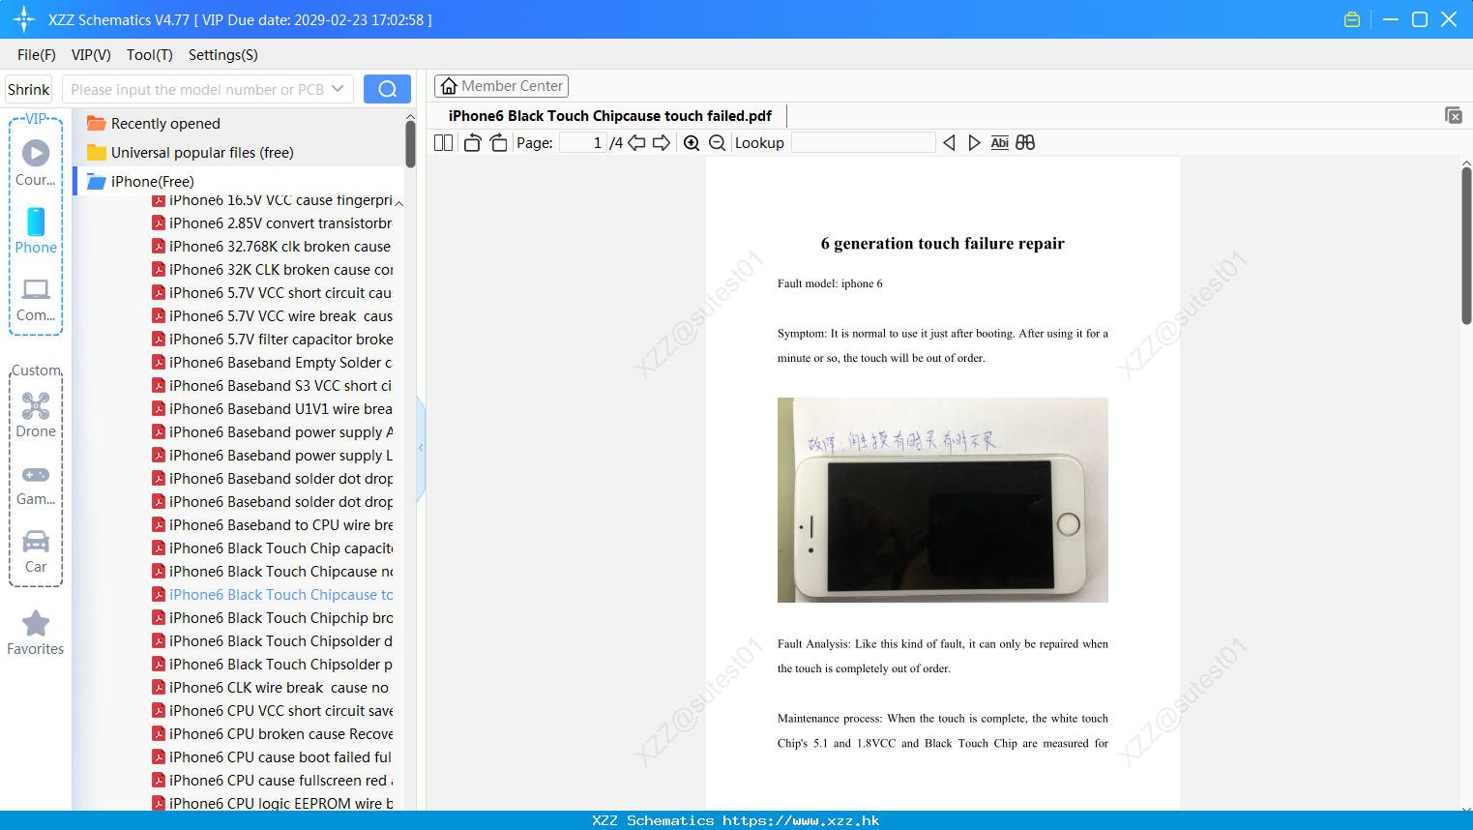Click the Member Center button

tap(501, 86)
